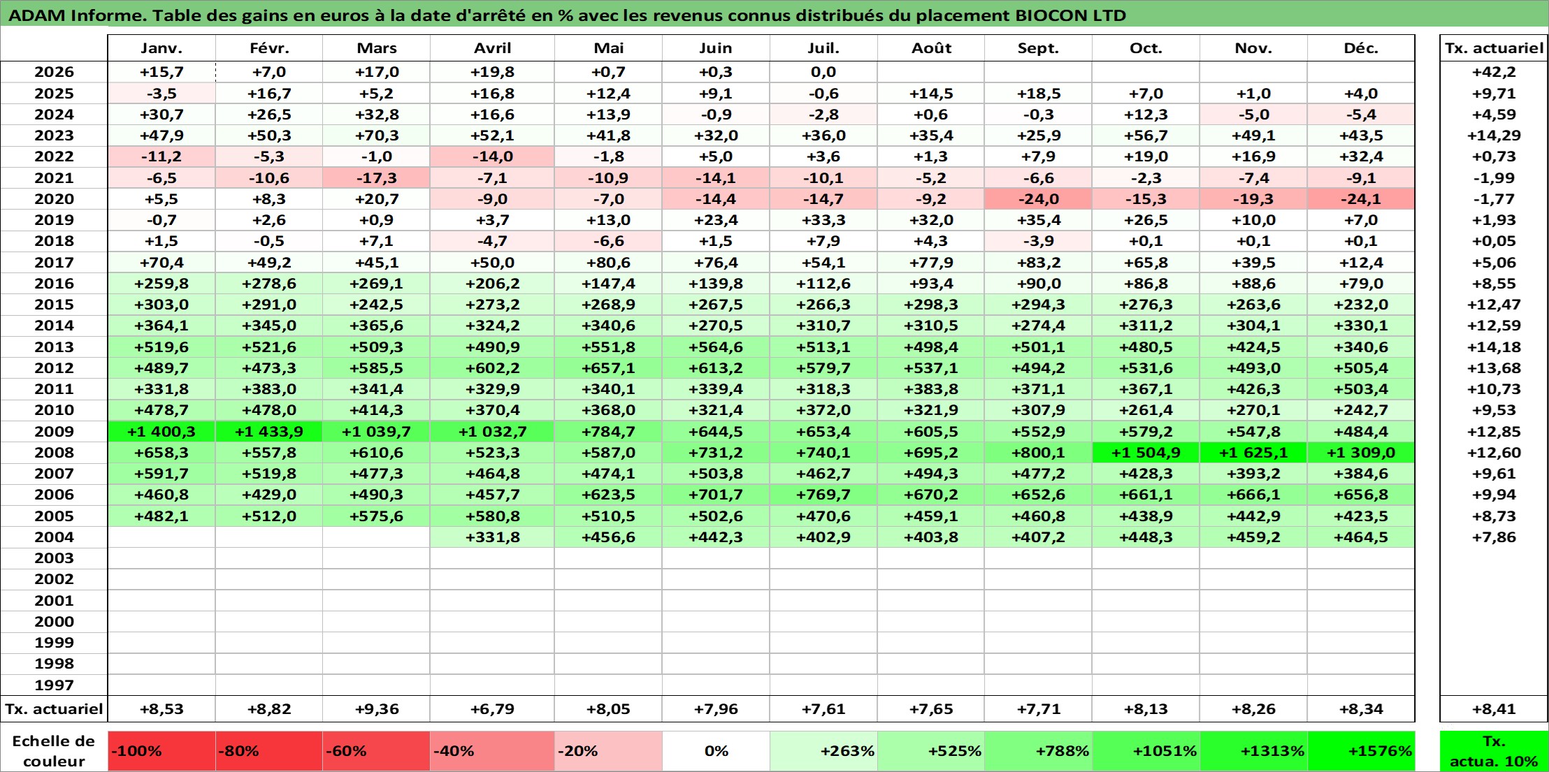
Task: Click November 2024 cell -5,0
Action: [1253, 115]
